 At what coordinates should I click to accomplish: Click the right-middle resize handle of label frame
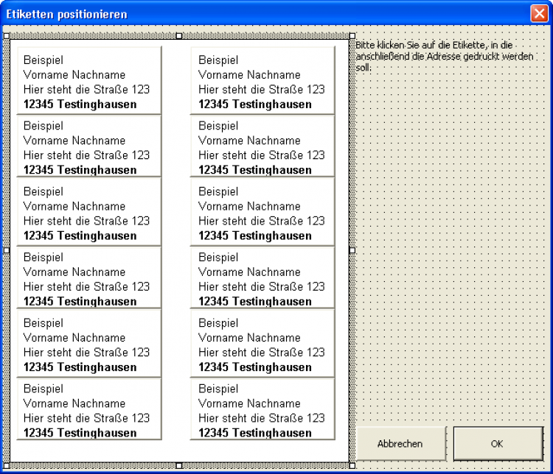[x=352, y=250]
